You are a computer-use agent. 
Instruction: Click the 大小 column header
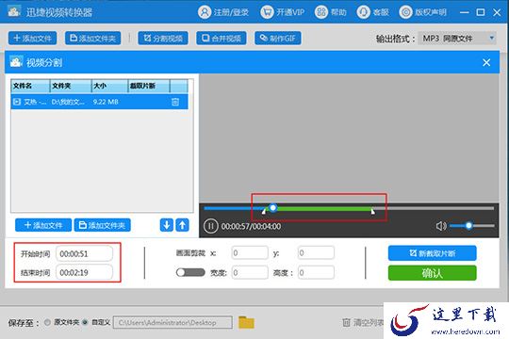click(109, 86)
